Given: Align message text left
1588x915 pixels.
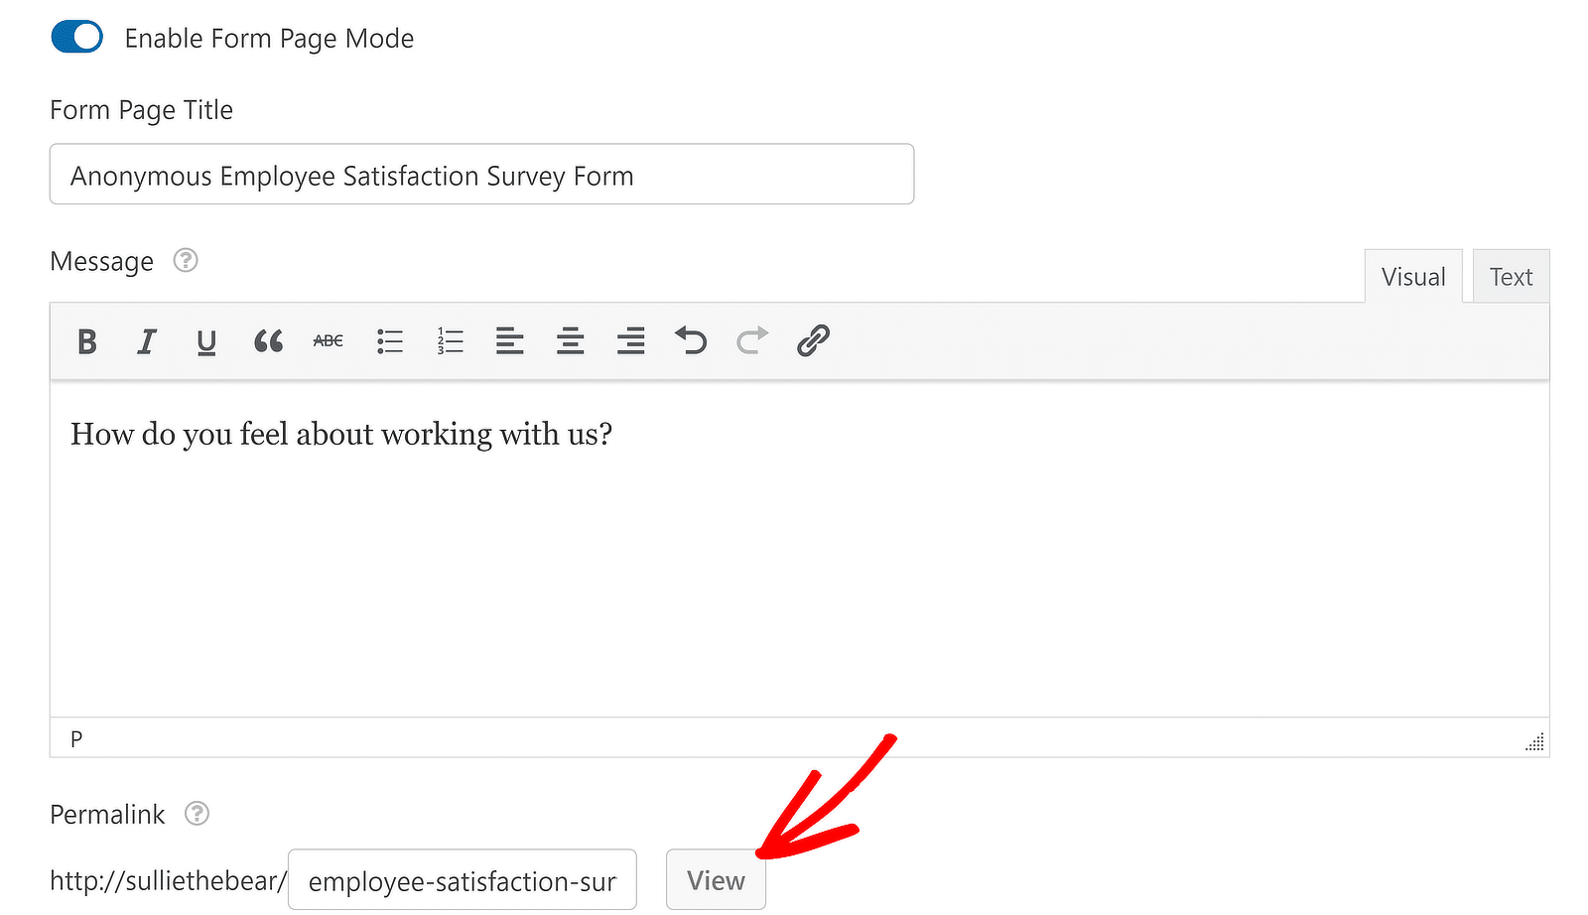Looking at the screenshot, I should click(510, 341).
